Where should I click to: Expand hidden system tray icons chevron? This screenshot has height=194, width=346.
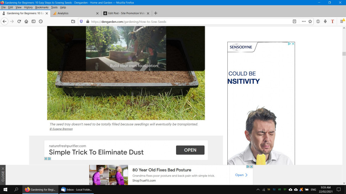click(258, 190)
